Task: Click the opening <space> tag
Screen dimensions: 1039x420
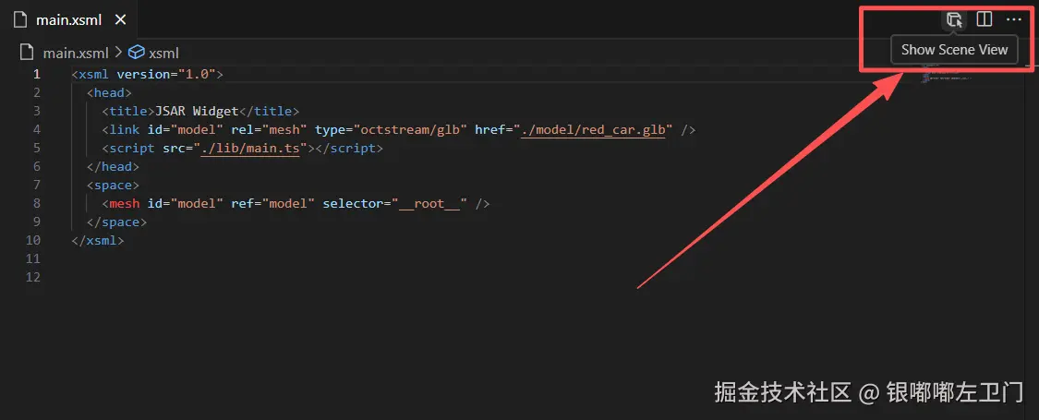Action: (114, 186)
